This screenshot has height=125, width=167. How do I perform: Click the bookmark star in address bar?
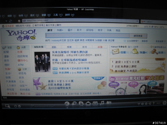coord(134,21)
